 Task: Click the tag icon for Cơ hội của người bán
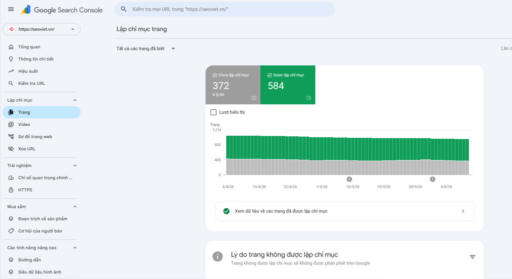[11, 231]
